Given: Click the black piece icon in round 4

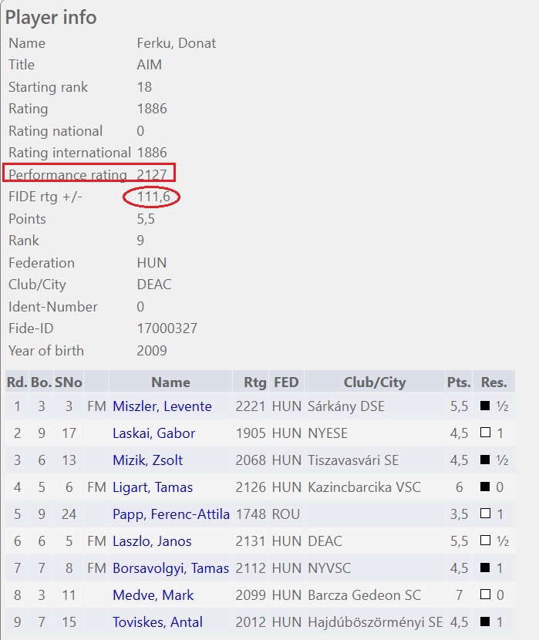Looking at the screenshot, I should click(485, 487).
